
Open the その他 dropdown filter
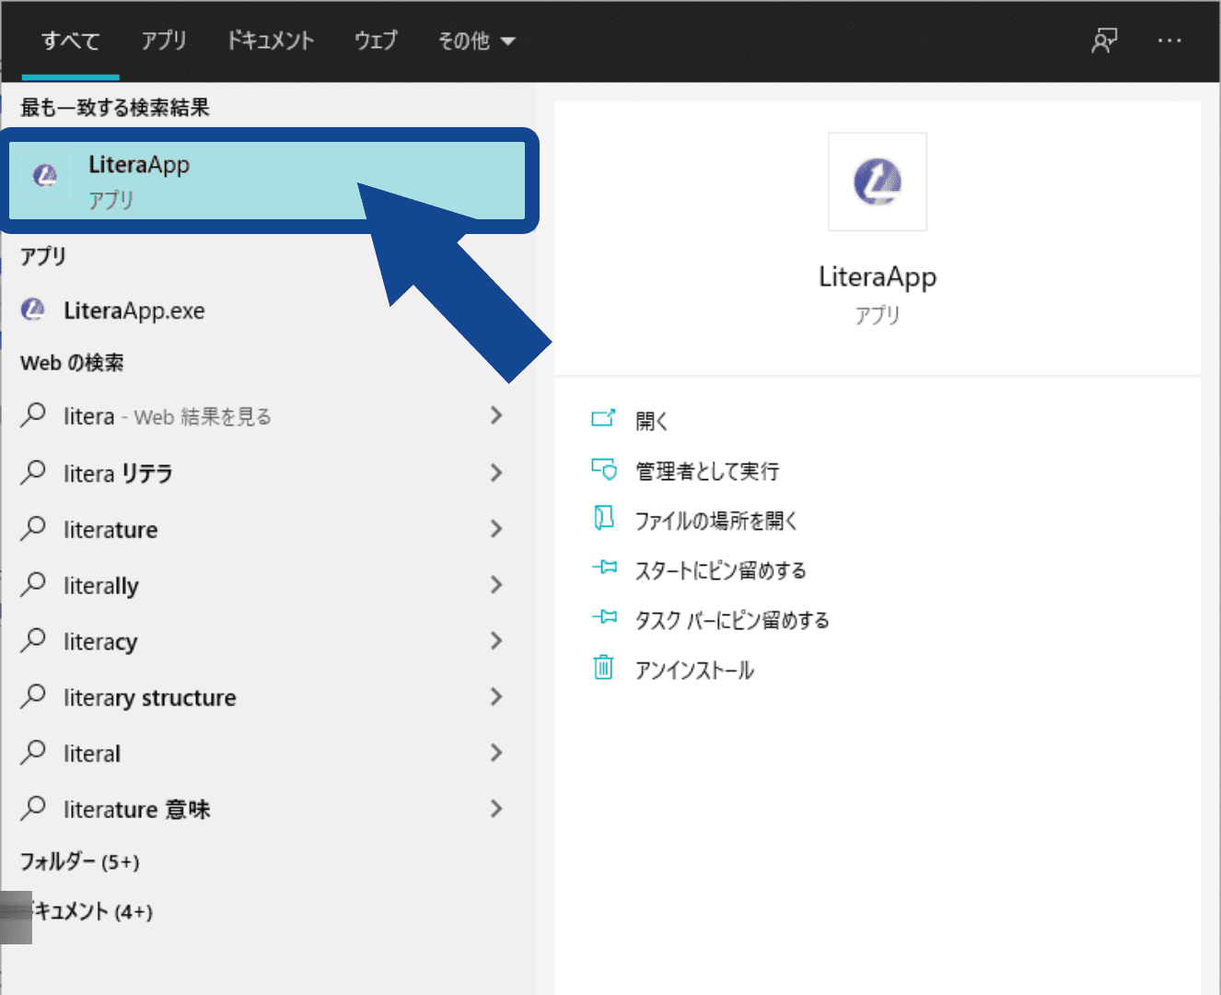(476, 41)
